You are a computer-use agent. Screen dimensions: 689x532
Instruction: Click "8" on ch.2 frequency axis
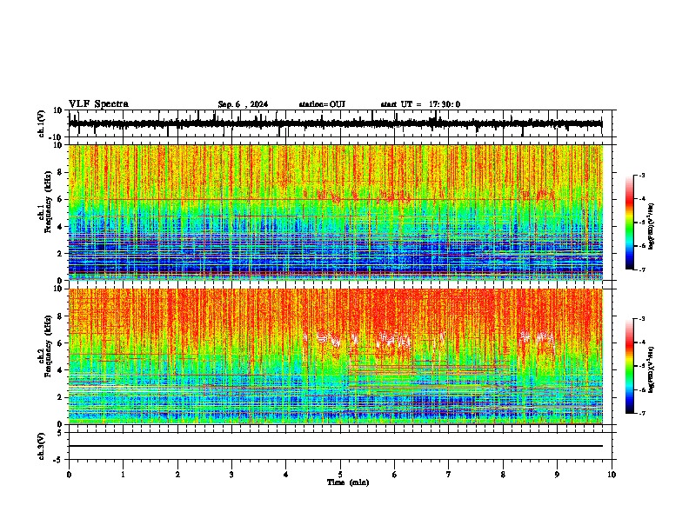point(61,316)
